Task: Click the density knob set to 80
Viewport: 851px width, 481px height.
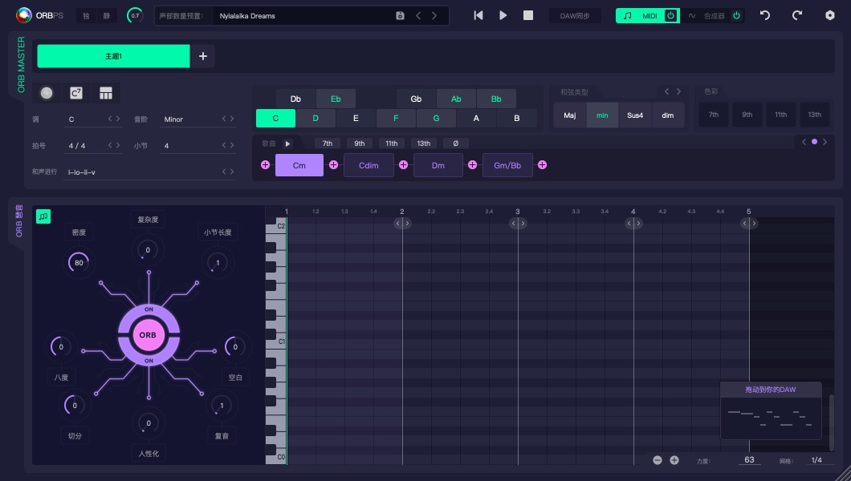Action: [x=79, y=263]
